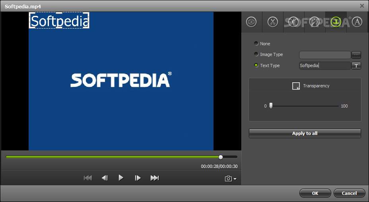Viewport: 369px width, 202px height.
Task: Play the video preview
Action: click(x=121, y=178)
